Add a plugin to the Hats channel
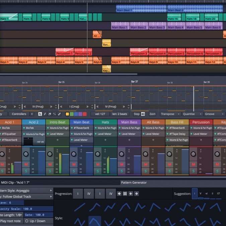 [x=105, y=140]
